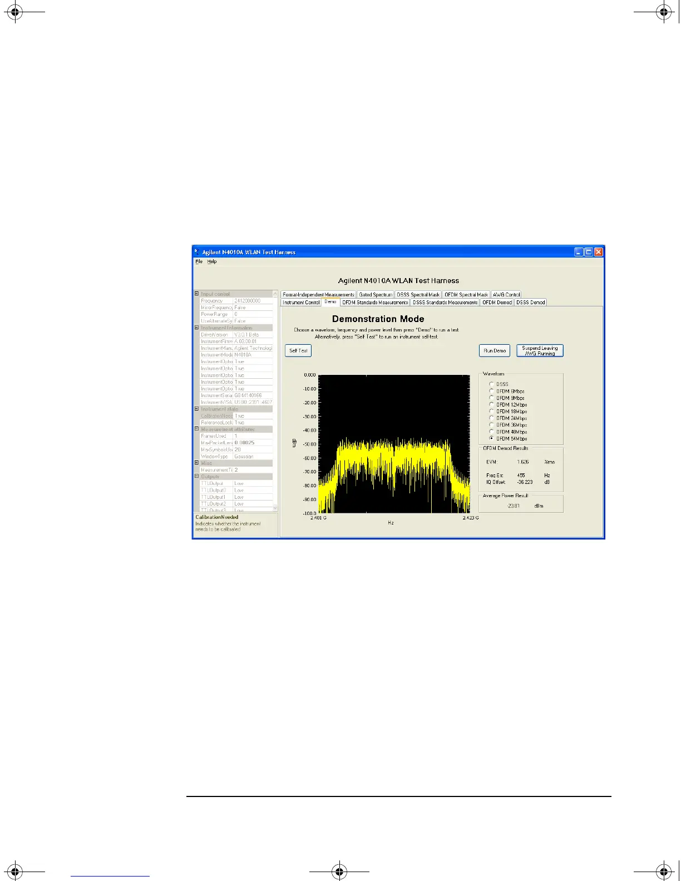Open the Help menu

(x=212, y=261)
